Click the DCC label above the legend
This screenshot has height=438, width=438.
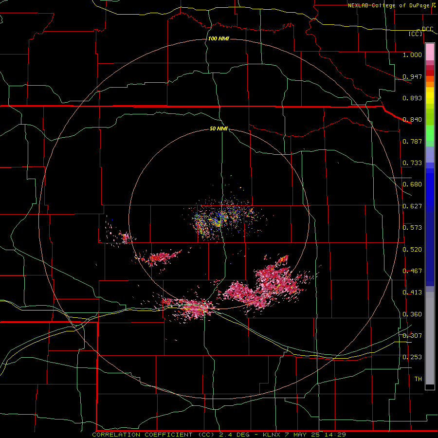(427, 29)
